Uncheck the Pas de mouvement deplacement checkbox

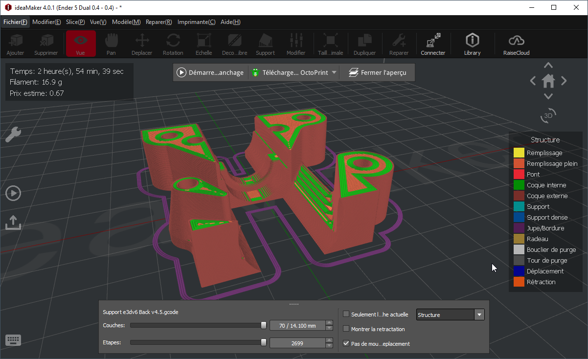point(346,343)
